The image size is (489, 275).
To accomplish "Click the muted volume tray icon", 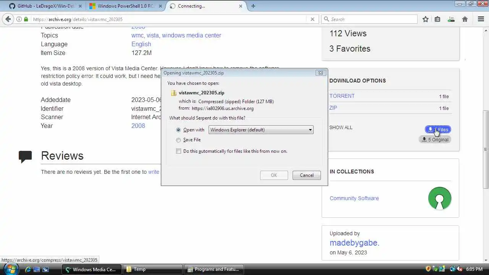I will [460, 269].
